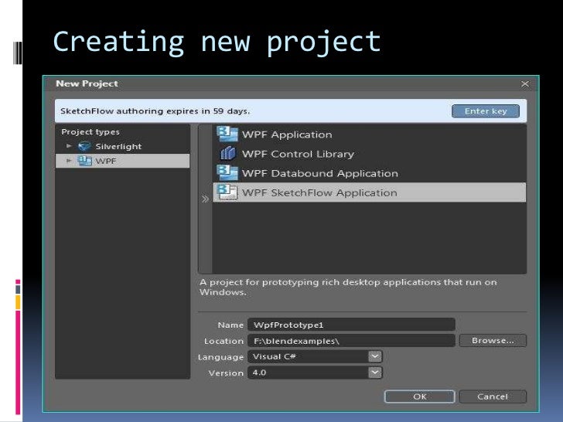Open the Language dropdown arrow
Screen dimensions: 563x422
374,356
